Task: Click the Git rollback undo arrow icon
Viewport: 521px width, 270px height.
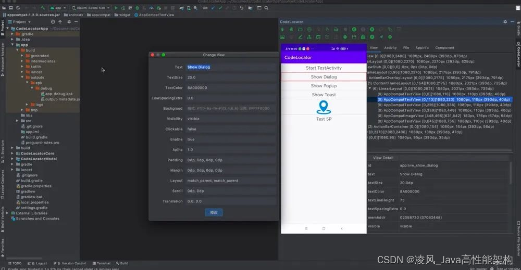Action: [242, 8]
